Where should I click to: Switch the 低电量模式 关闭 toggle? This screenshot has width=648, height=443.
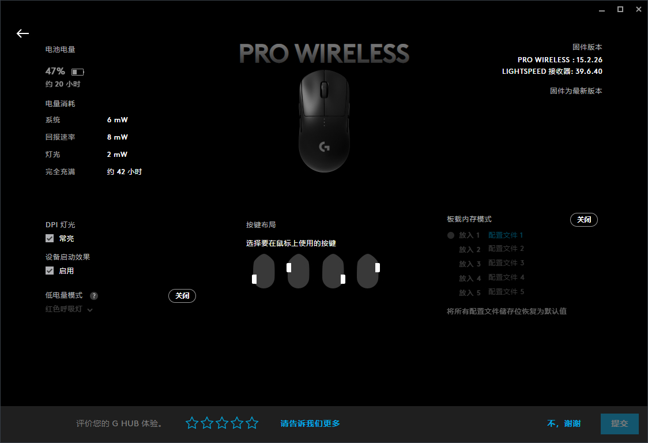[182, 296]
